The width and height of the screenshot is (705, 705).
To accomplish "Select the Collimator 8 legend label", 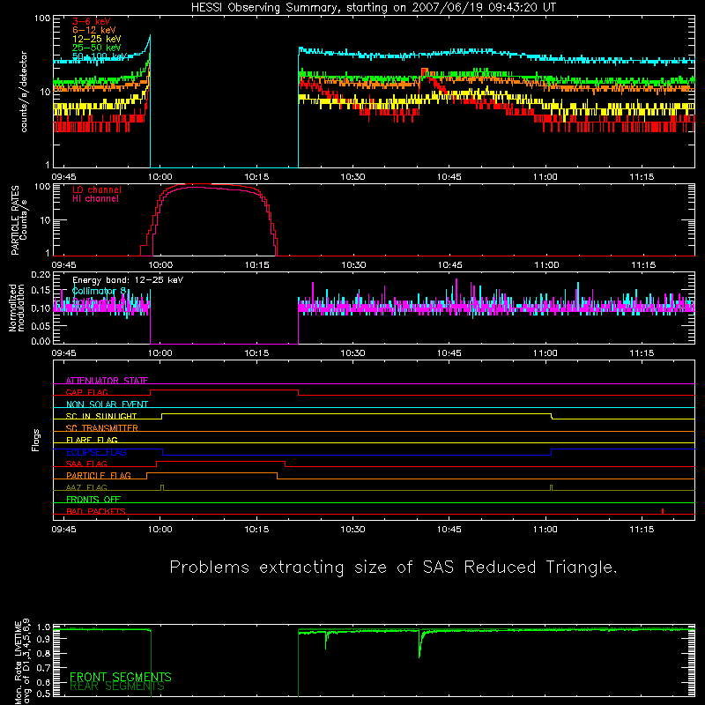I will 100,291.
